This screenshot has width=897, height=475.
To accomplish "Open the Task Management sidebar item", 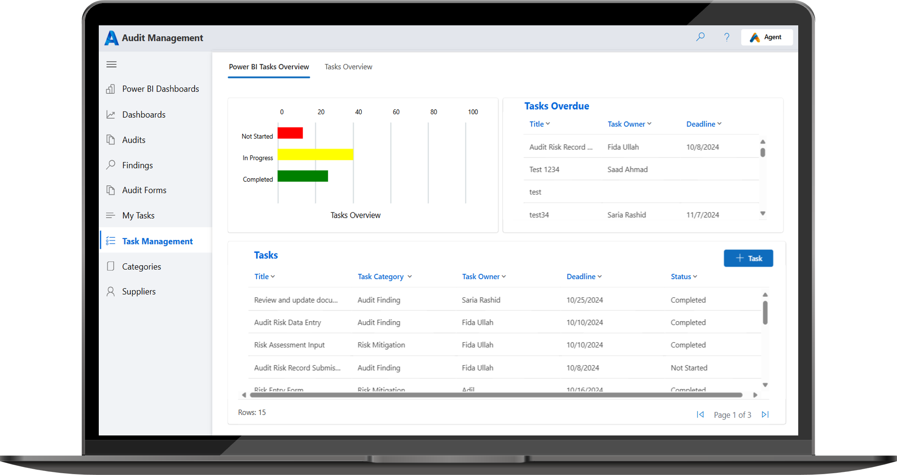I will coord(158,241).
